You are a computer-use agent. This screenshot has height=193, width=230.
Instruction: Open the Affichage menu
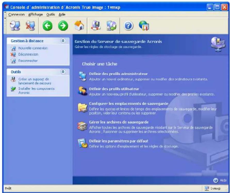tap(36, 14)
